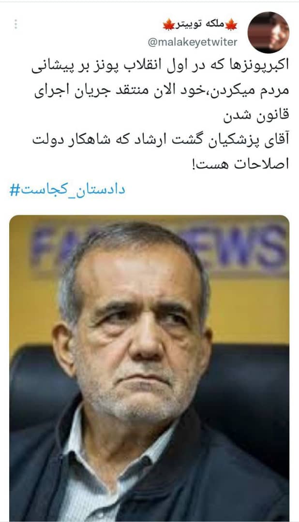Open the tweet's three-dot more options menu
Image resolution: width=299 pixels, height=522 pixels.
15,24
